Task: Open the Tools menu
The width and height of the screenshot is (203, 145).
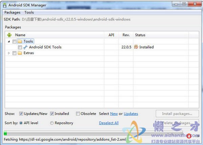Action: point(29,12)
